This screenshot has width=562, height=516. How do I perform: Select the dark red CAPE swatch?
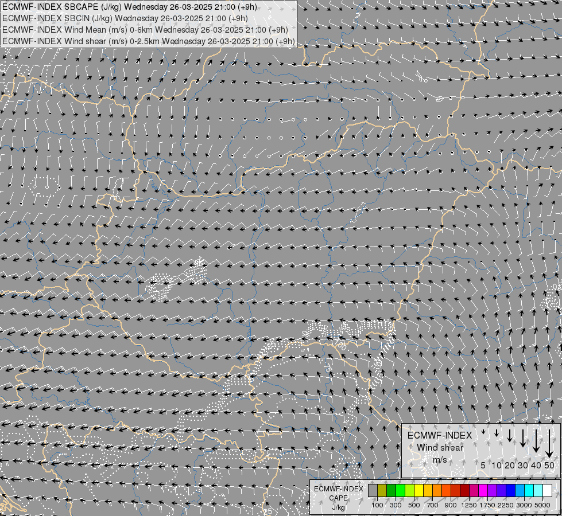[465, 490]
